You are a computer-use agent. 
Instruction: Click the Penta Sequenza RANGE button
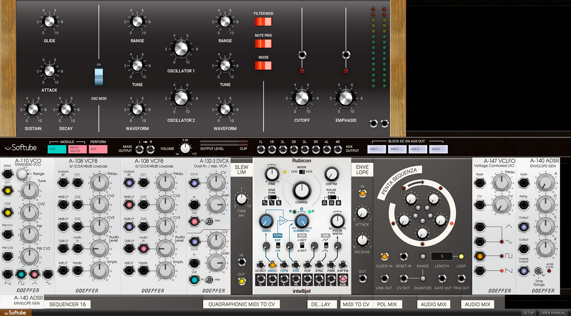(x=423, y=256)
